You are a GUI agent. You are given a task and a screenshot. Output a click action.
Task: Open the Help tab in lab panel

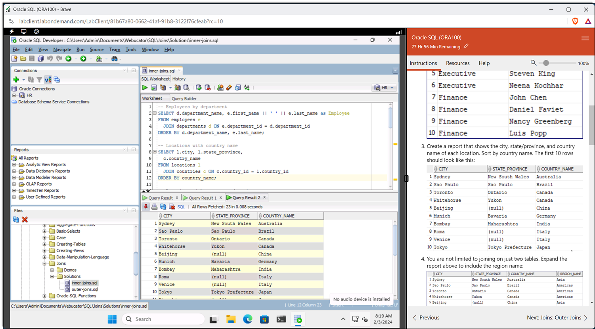[484, 63]
